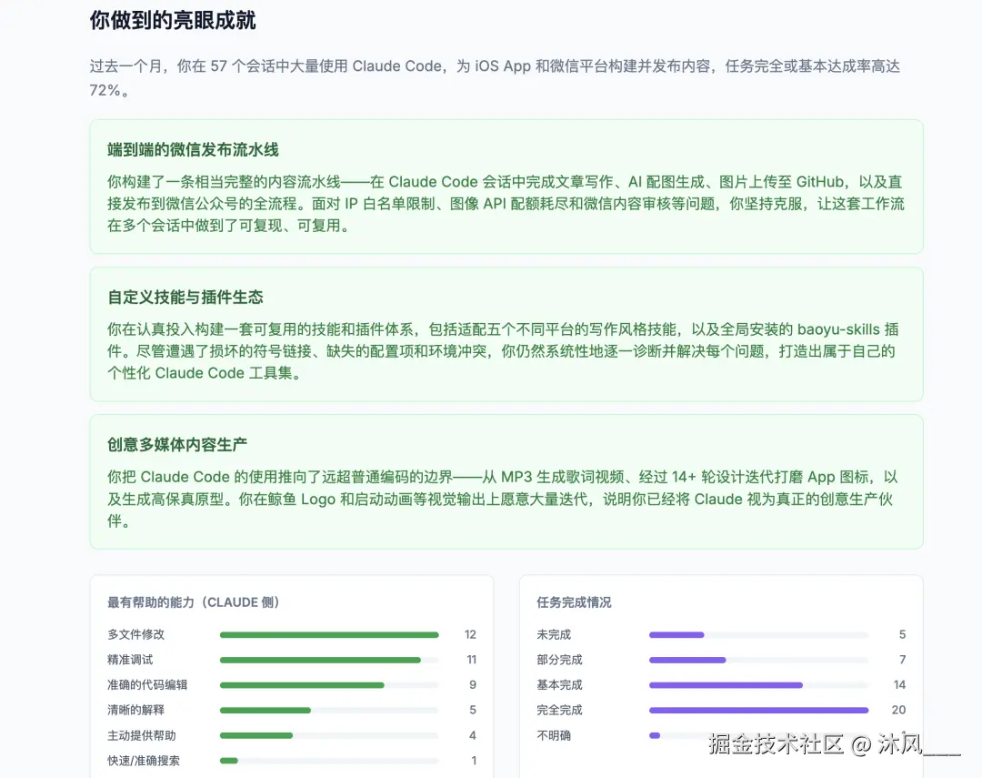Click the value 11 beside 精准调试
Screen dimensions: 982x778
[x=472, y=660]
